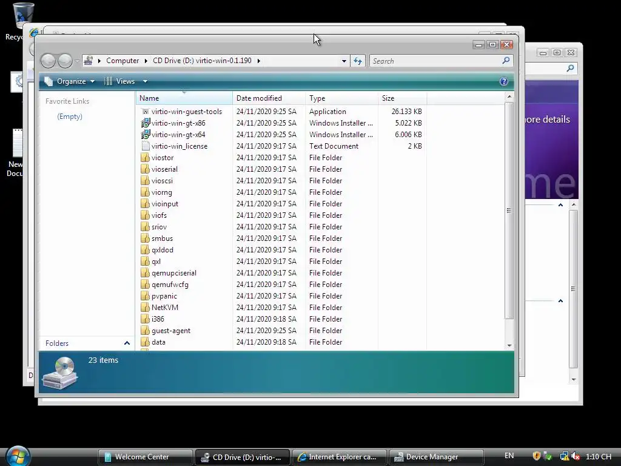Select the virtio-win_license text document icon
Screen dimensions: 621x466
pyautogui.click(x=146, y=146)
